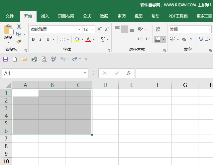Switch to 公式 tab
This screenshot has width=213, height=165.
(x=87, y=16)
